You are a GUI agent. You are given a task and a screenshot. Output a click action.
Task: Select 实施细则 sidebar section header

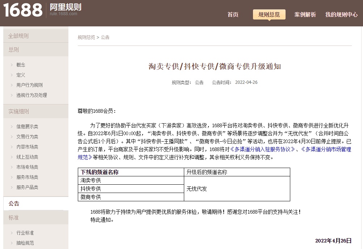click(x=36, y=111)
